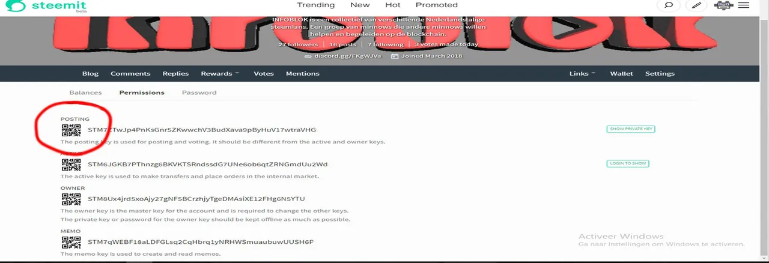Click the '3 votes made today' text

[446, 44]
